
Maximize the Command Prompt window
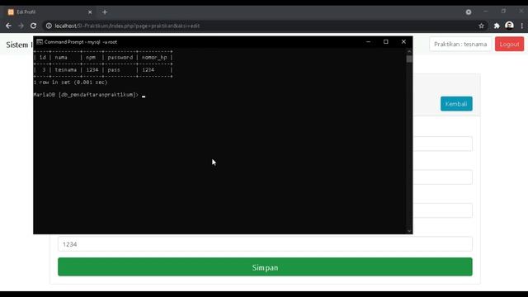pyautogui.click(x=386, y=42)
